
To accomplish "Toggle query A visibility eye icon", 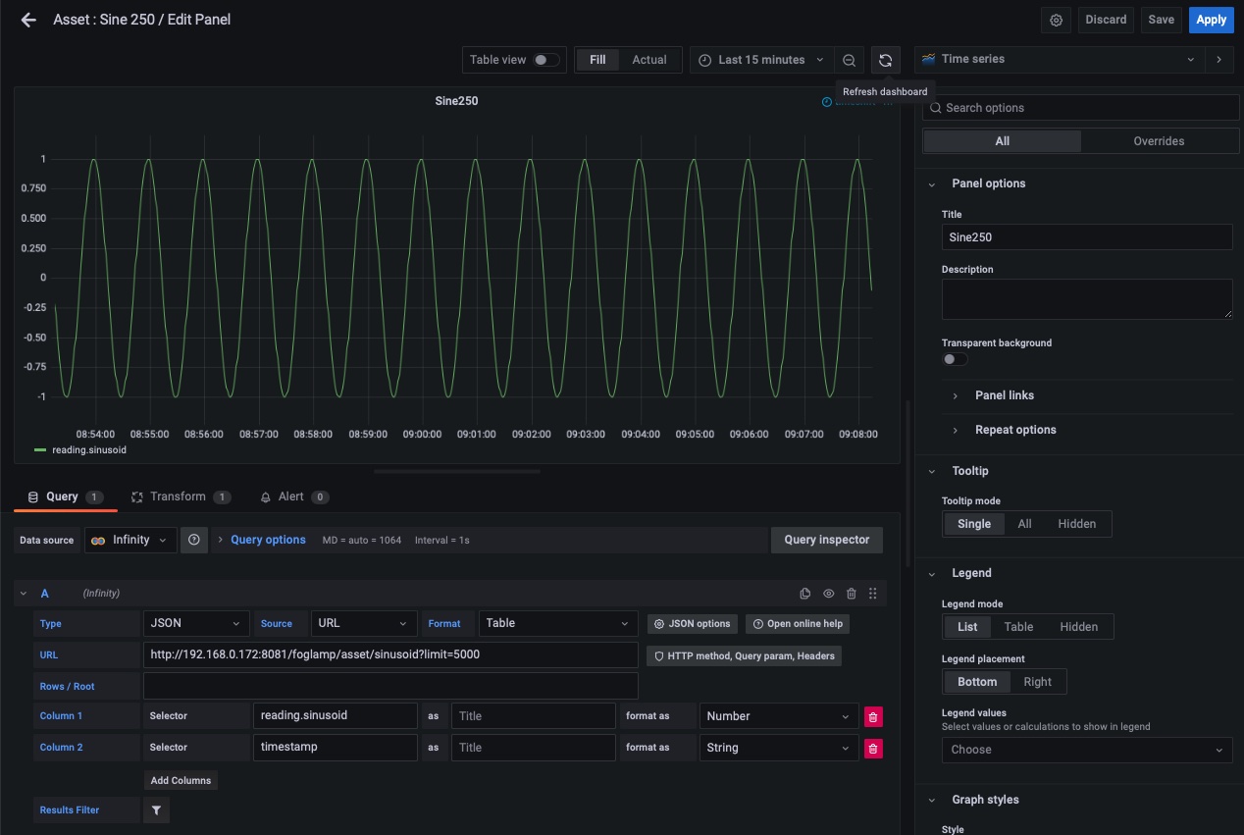I will [828, 594].
